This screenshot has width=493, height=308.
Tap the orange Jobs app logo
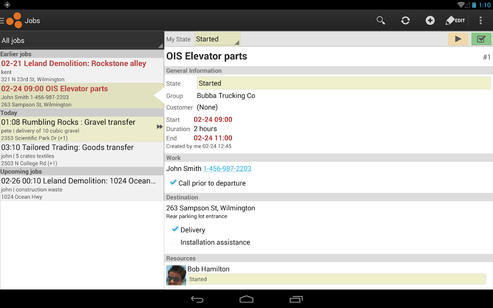tap(14, 20)
